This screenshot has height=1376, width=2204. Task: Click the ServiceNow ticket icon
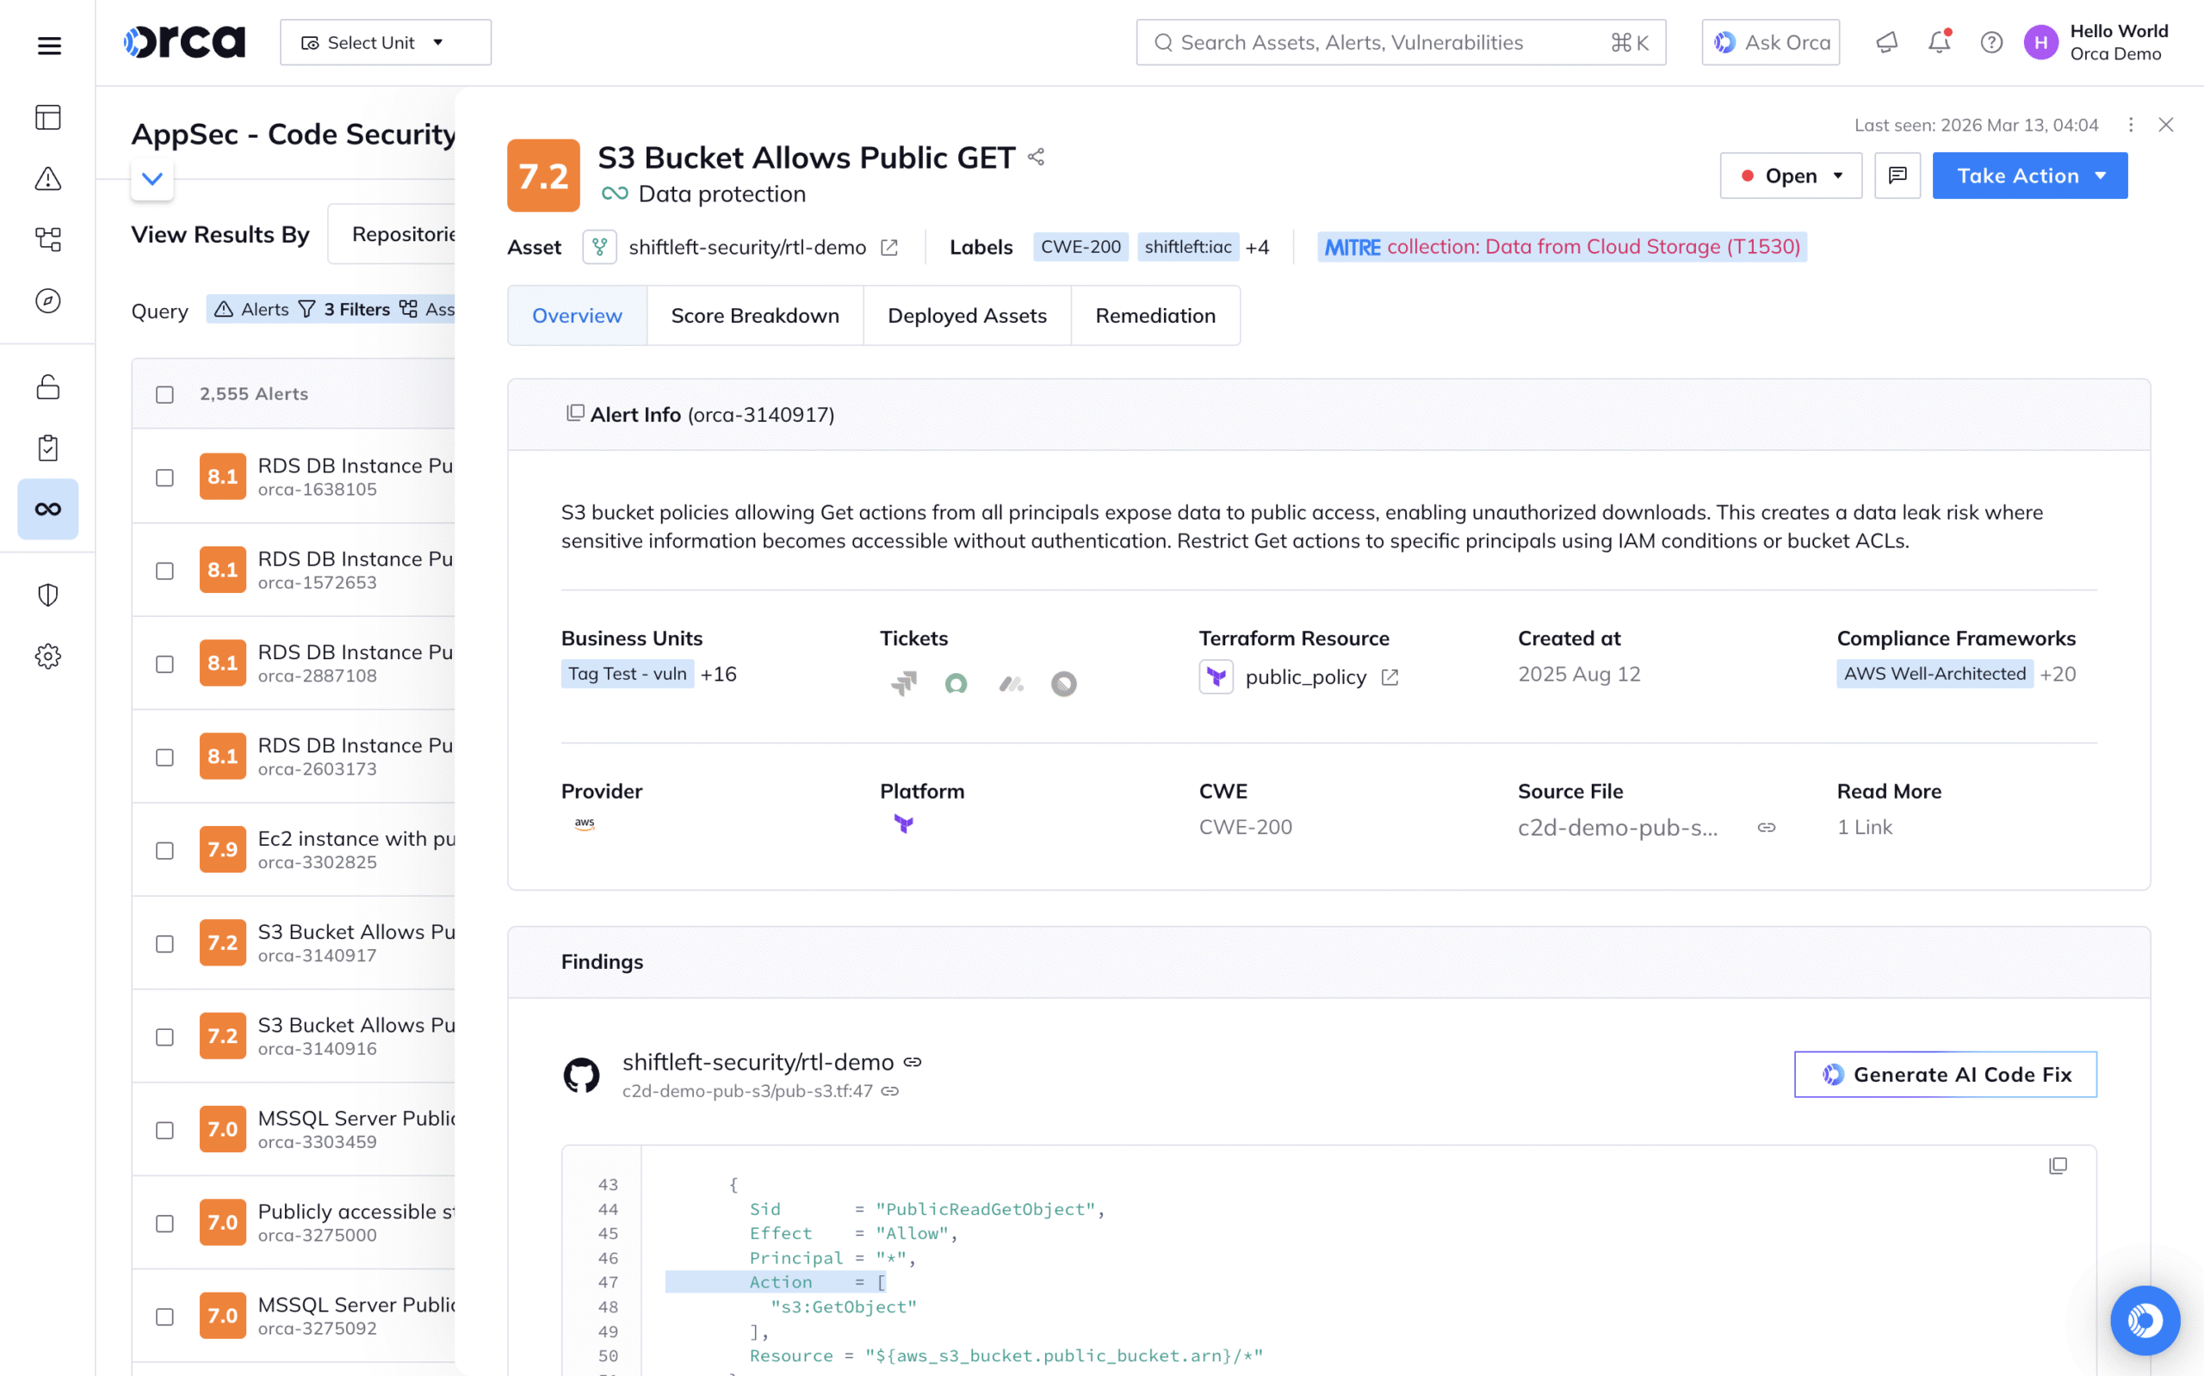956,682
